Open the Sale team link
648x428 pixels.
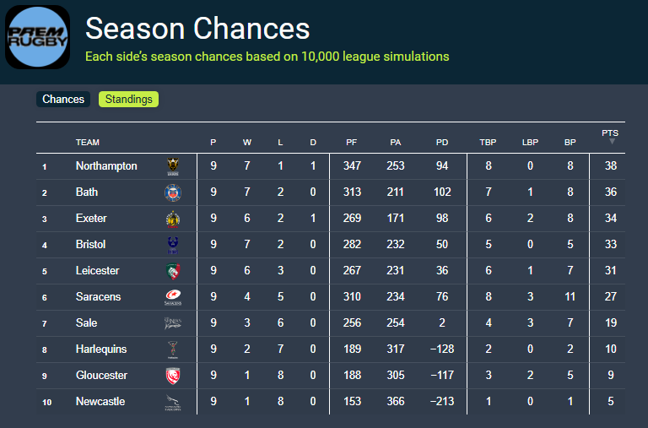[x=86, y=323]
